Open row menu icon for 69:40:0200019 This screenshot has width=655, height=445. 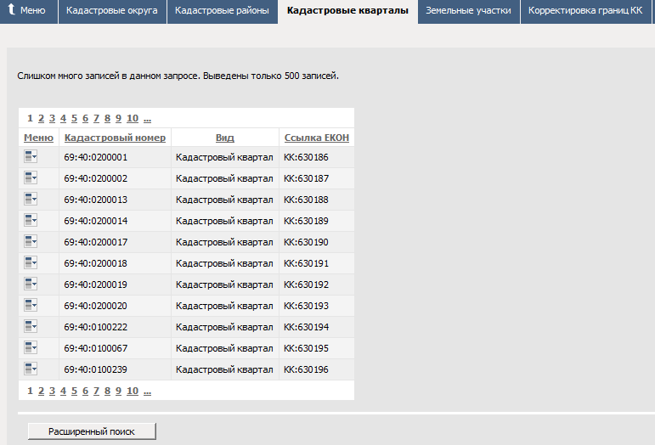[31, 284]
